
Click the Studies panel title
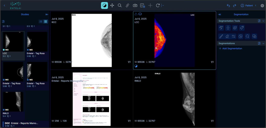click(25, 15)
